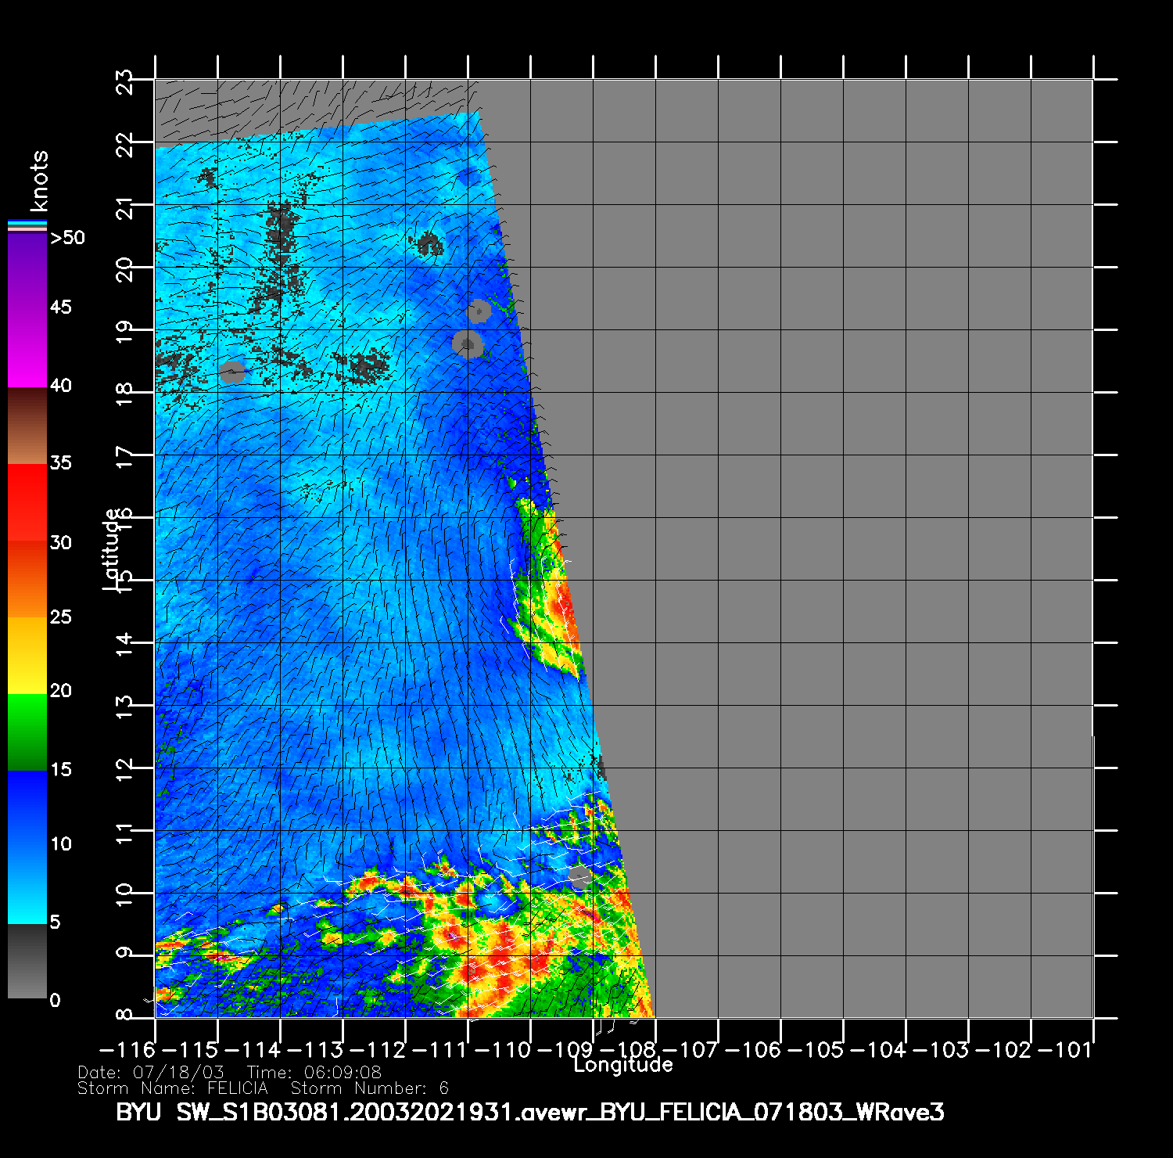Click the magenta 40-45 knots legend band
1173x1158 pixels.
27,348
